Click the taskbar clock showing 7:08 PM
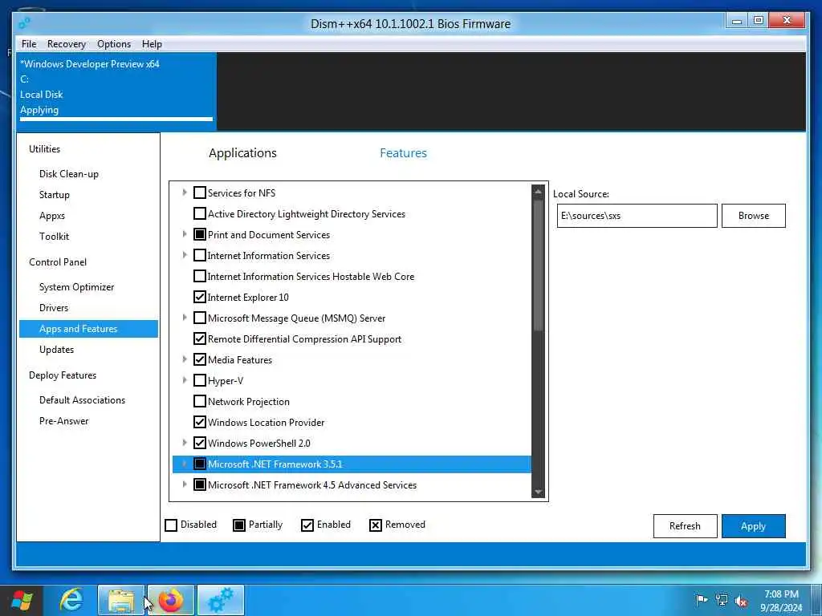 781,601
